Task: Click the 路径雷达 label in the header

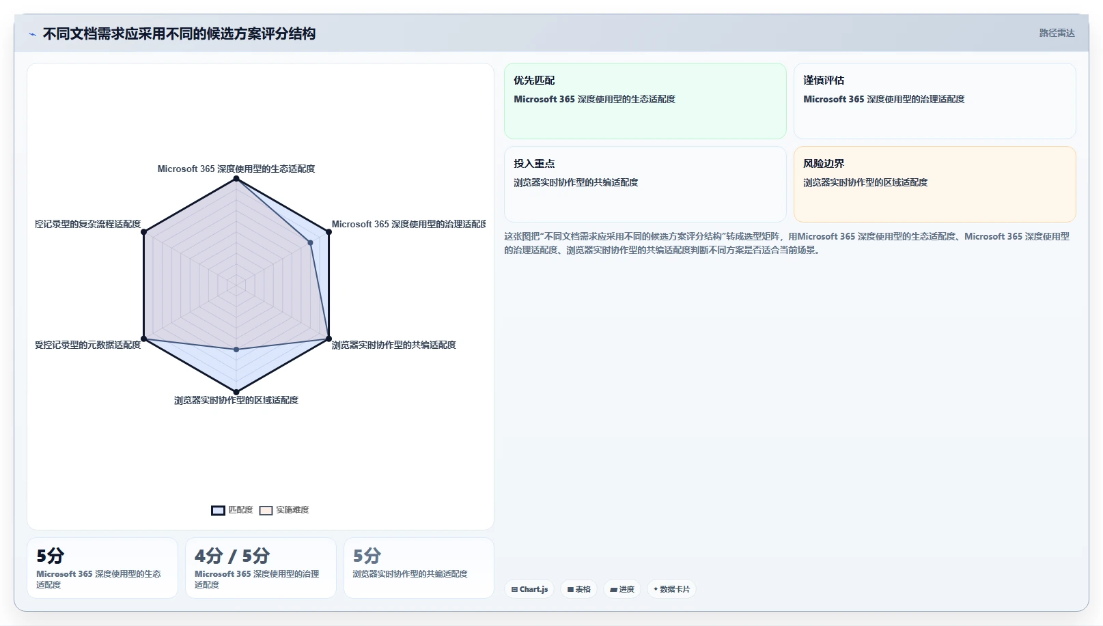Action: (x=1057, y=33)
